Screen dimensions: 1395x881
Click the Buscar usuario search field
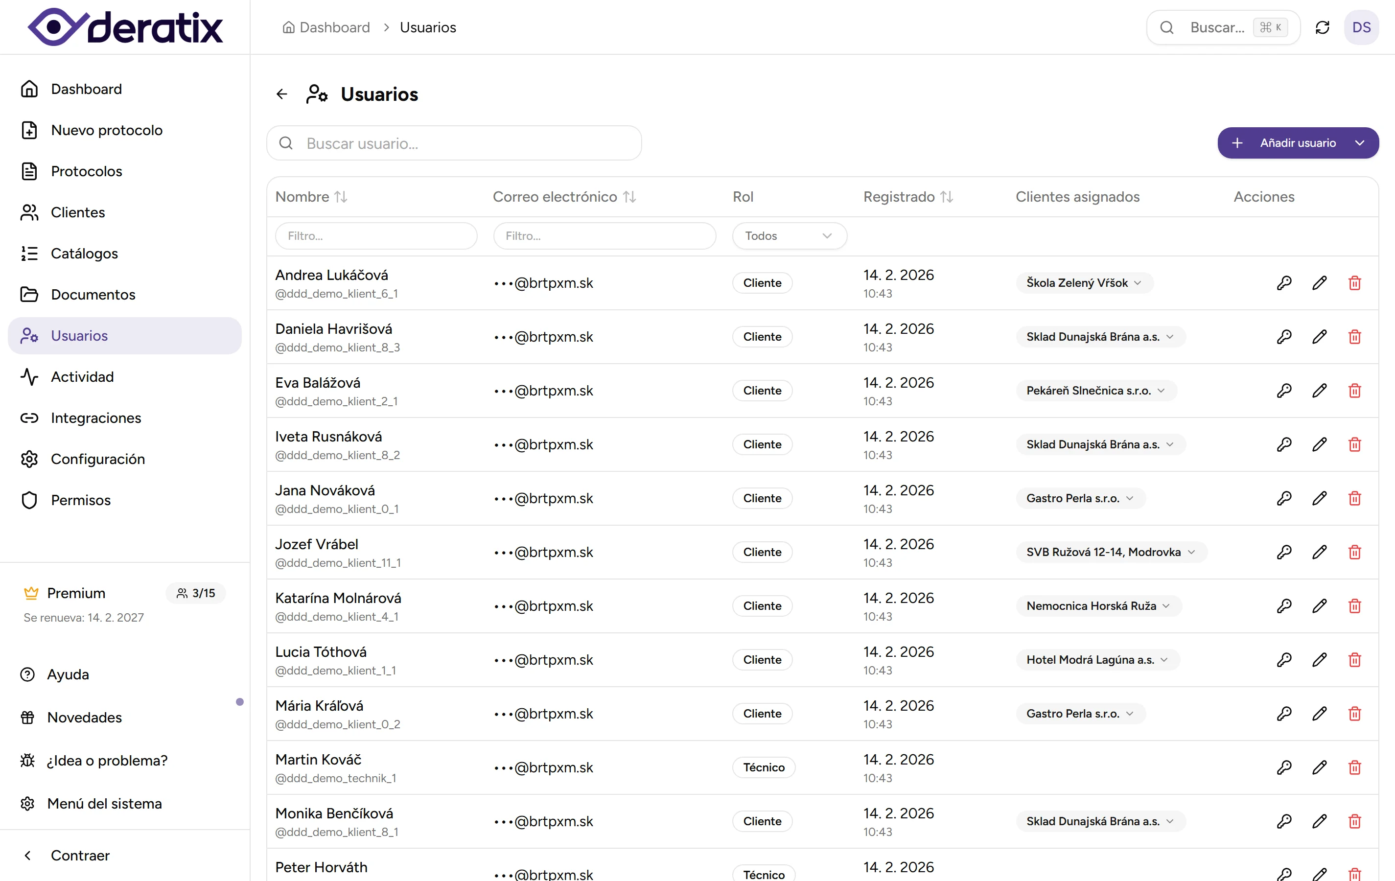pyautogui.click(x=464, y=143)
